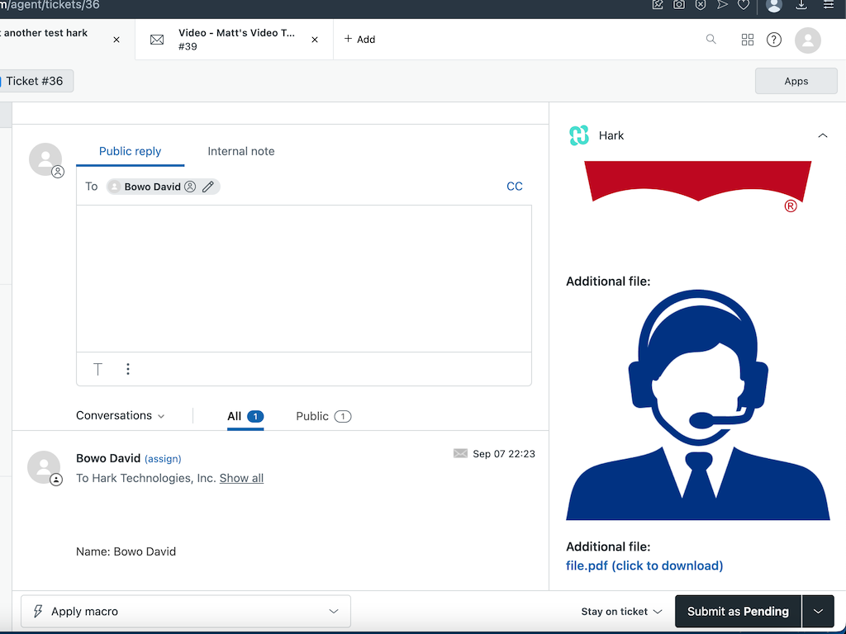Click the browser downloads icon
Image resolution: width=846 pixels, height=634 pixels.
coord(801,5)
